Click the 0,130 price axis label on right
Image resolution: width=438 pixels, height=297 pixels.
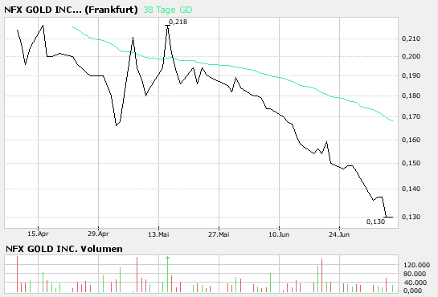411,217
